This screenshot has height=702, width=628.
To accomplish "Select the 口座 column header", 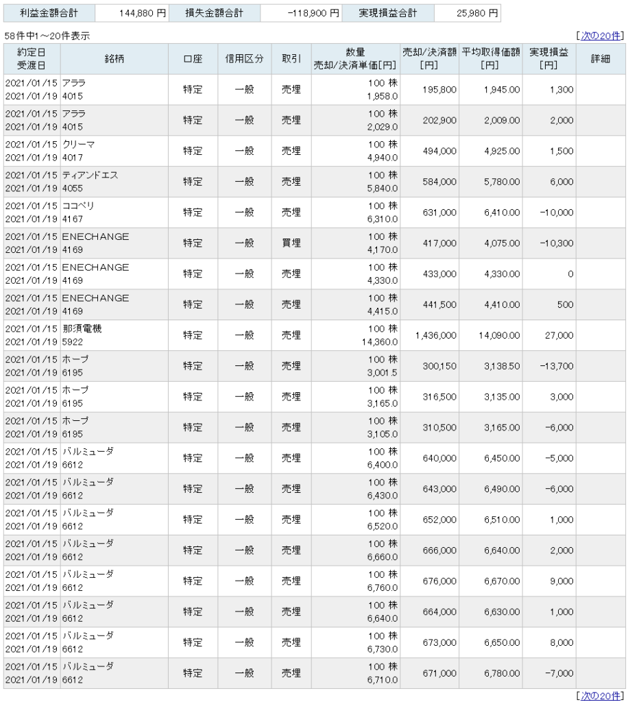I will point(193,59).
